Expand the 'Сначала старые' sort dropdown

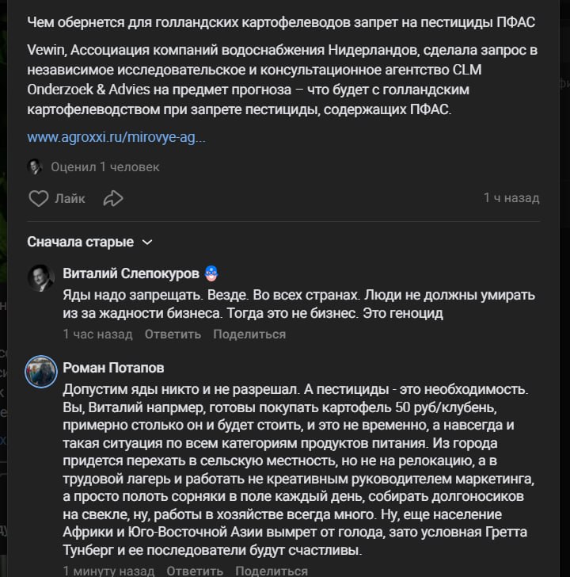pyautogui.click(x=89, y=242)
